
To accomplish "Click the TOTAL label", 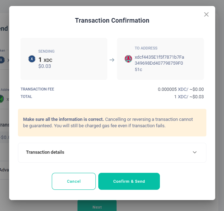I will pyautogui.click(x=26, y=96).
